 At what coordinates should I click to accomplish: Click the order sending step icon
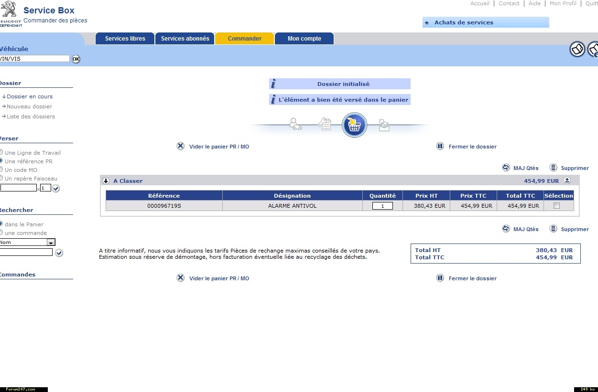pyautogui.click(x=384, y=125)
